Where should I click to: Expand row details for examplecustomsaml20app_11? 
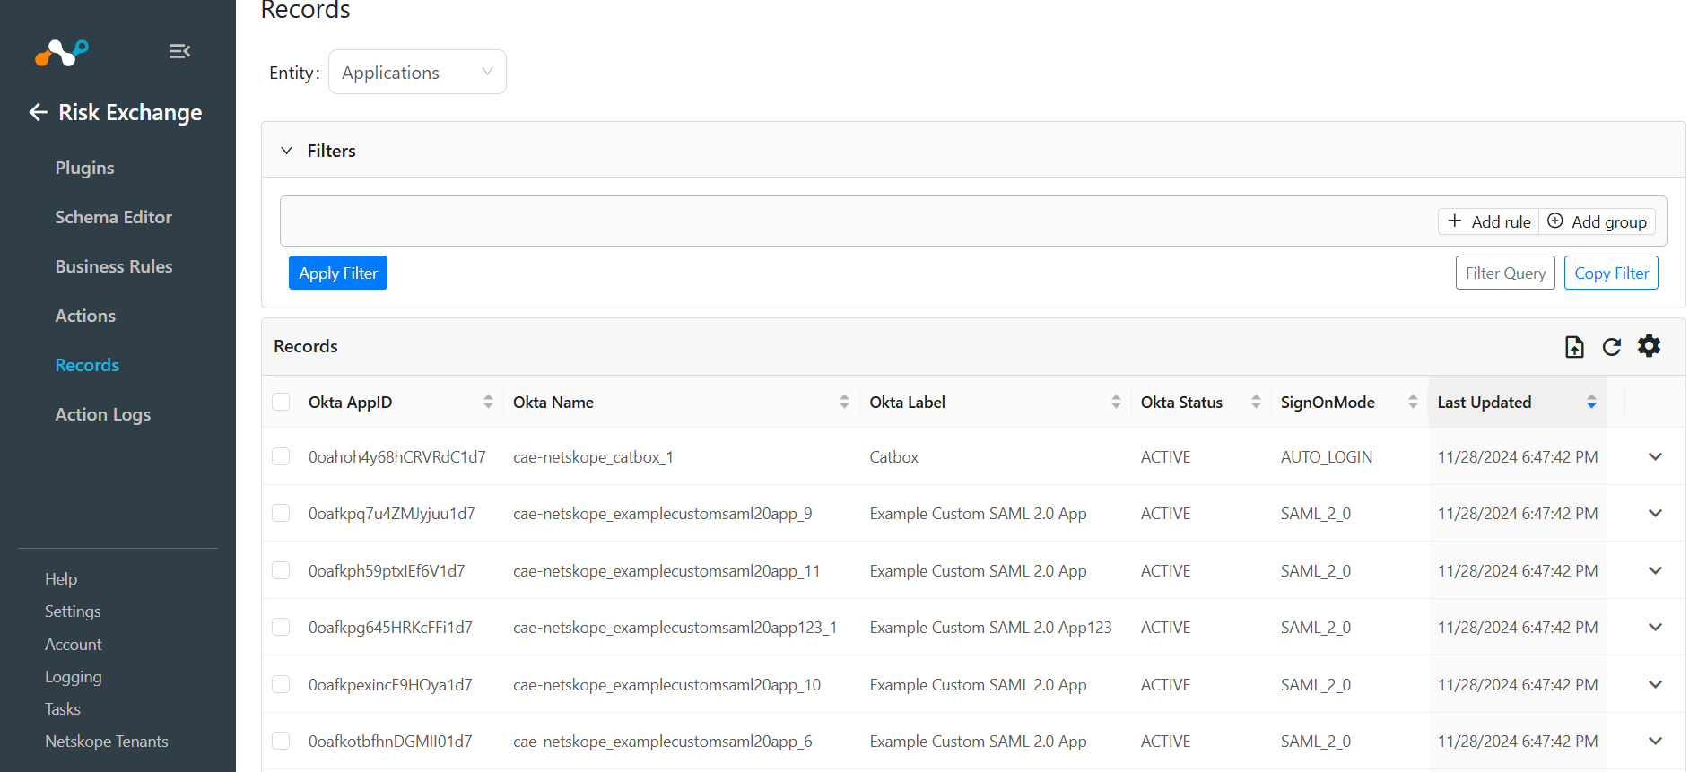1656,570
